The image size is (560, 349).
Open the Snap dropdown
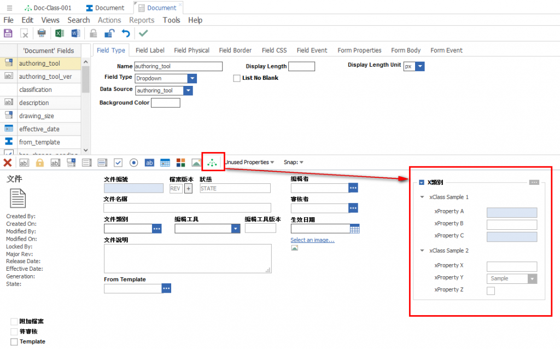click(294, 162)
